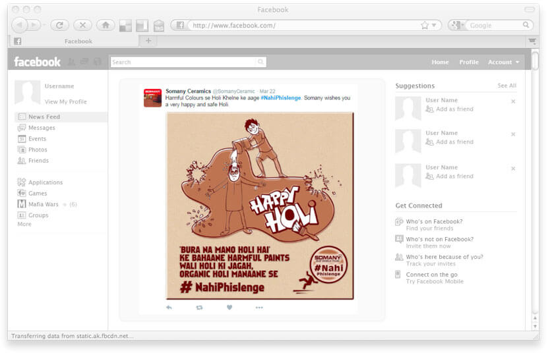
Task: Open notifications globe icon in header
Action: click(97, 62)
